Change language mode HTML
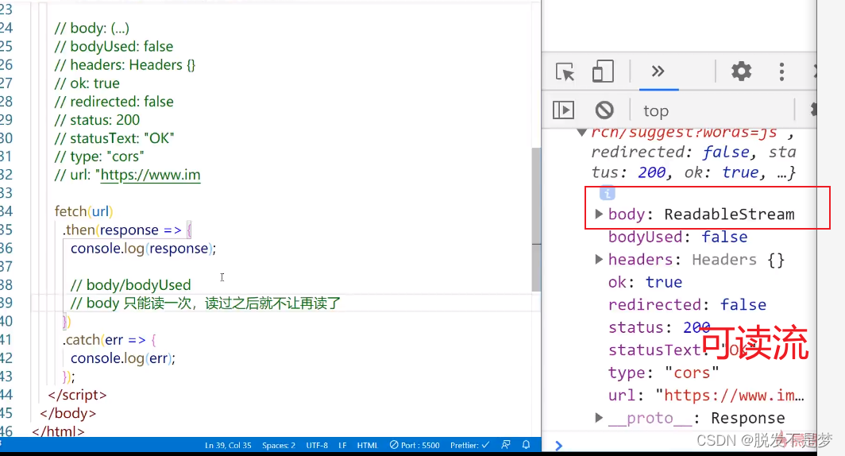Viewport: 845px width, 456px height. click(368, 445)
